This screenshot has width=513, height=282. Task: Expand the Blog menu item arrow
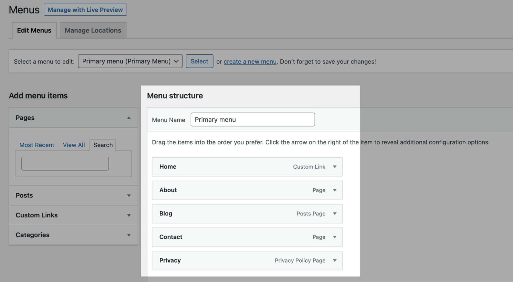335,214
